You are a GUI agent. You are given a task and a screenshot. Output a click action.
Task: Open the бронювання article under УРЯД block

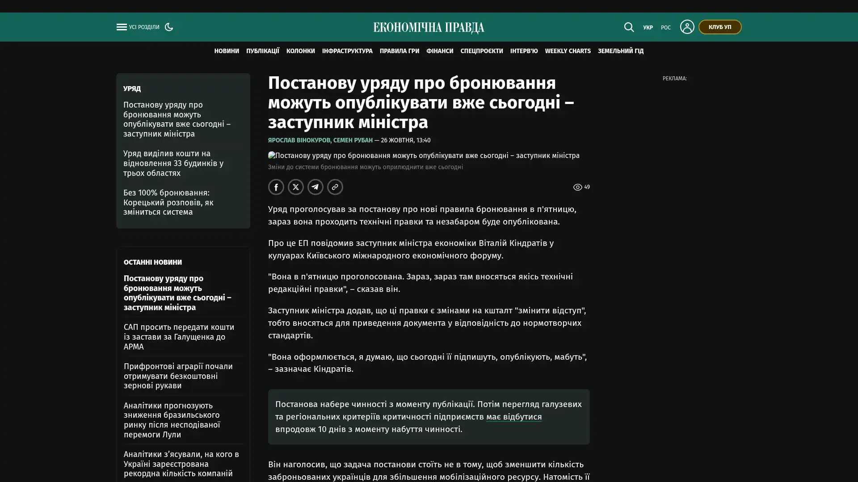(x=177, y=120)
